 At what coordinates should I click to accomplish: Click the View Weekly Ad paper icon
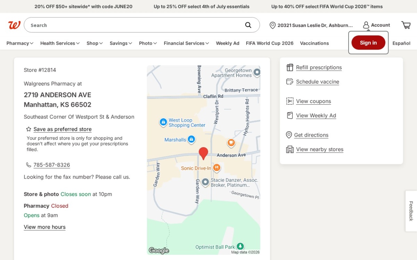pos(290,115)
